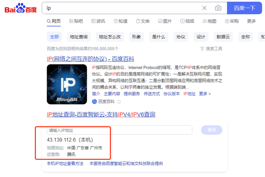Click the Baidu logo

[x=21, y=8]
